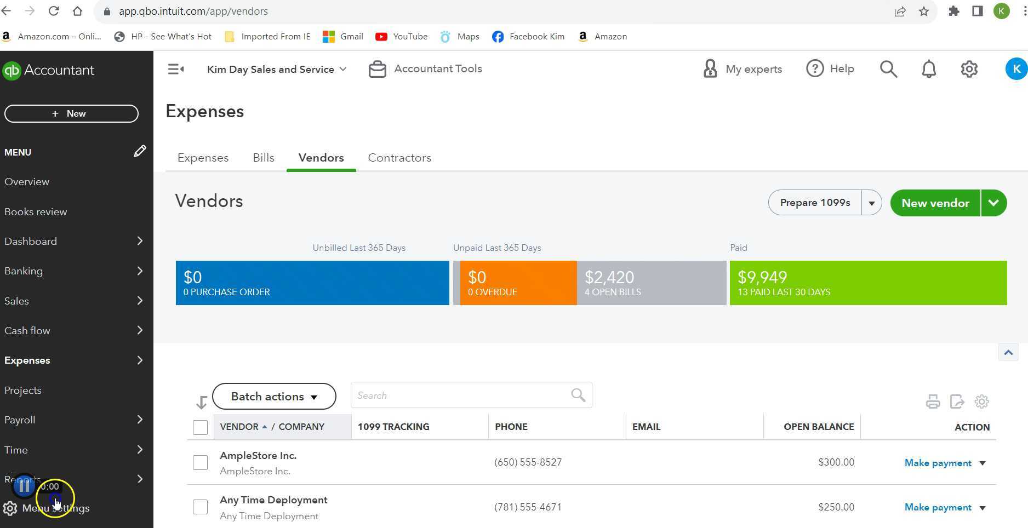
Task: Expand the Prepare 1099s dropdown arrow
Action: coord(871,203)
